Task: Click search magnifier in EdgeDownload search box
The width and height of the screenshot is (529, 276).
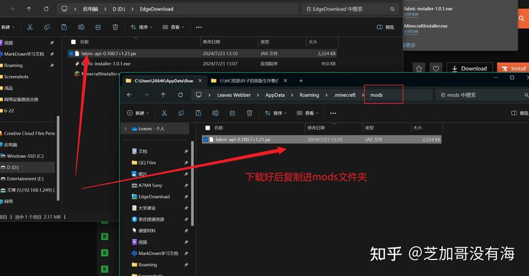Action: click(x=392, y=9)
